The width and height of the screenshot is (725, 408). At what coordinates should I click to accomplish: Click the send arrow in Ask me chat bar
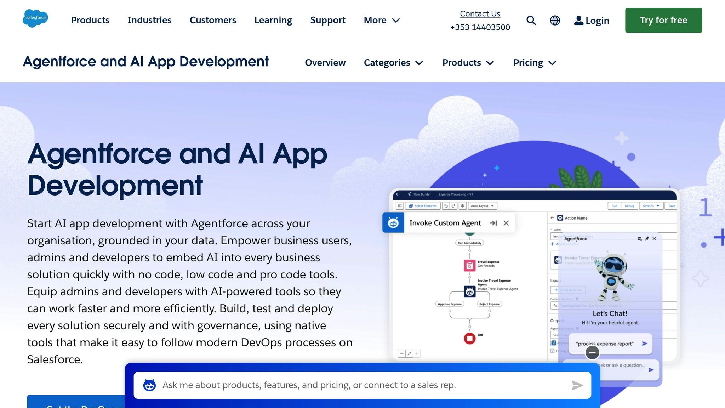[x=577, y=385]
